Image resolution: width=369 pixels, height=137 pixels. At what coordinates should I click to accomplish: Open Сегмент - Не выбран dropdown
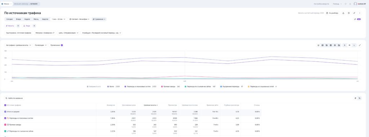point(79,19)
